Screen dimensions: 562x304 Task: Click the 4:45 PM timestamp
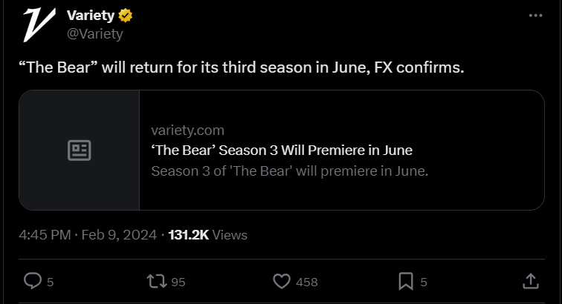point(45,235)
